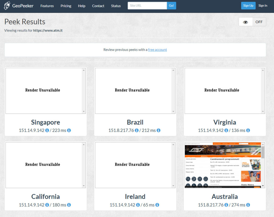Go to the Status page
274x217 pixels.
(x=116, y=6)
